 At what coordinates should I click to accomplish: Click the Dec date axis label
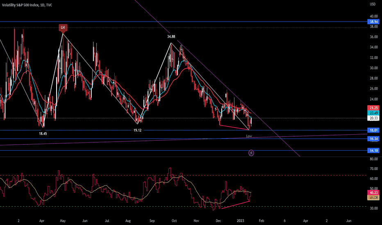(218, 220)
